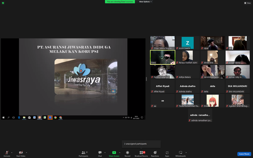Click File Explorer icon in shared taskbar
The width and height of the screenshot is (253, 158).
click(x=24, y=118)
